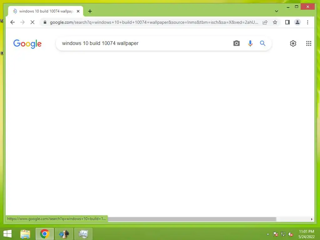Go to the Google homepage via the logo
The width and height of the screenshot is (320, 240).
[27, 44]
